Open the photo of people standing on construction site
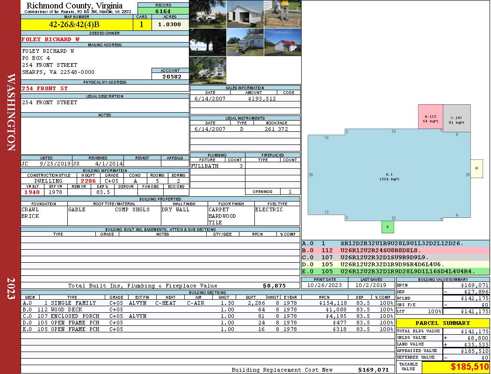The image size is (491, 374). coord(283,14)
